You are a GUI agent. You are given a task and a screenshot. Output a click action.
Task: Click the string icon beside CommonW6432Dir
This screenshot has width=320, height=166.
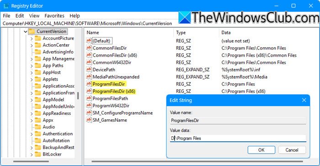(x=89, y=62)
